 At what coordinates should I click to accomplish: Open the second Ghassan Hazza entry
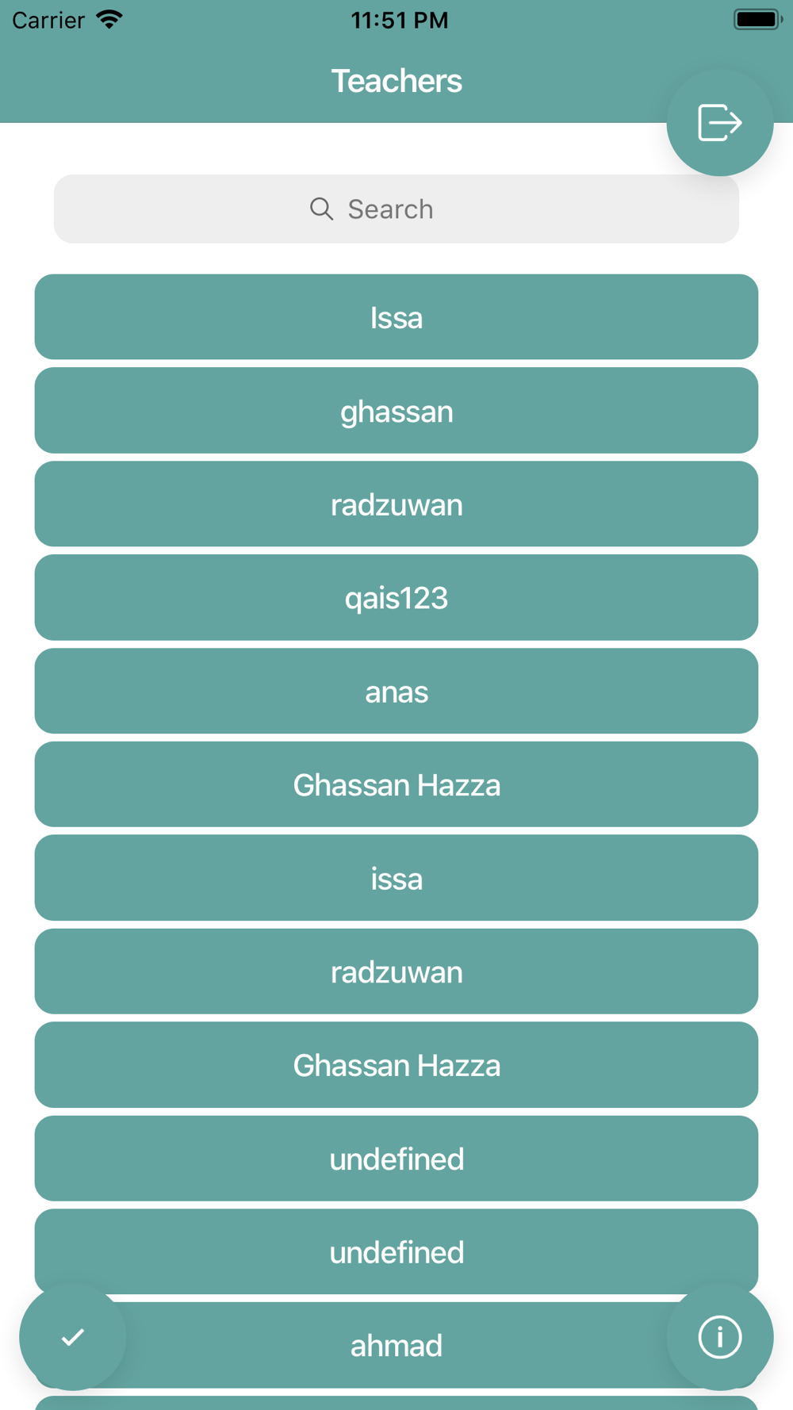[396, 1066]
